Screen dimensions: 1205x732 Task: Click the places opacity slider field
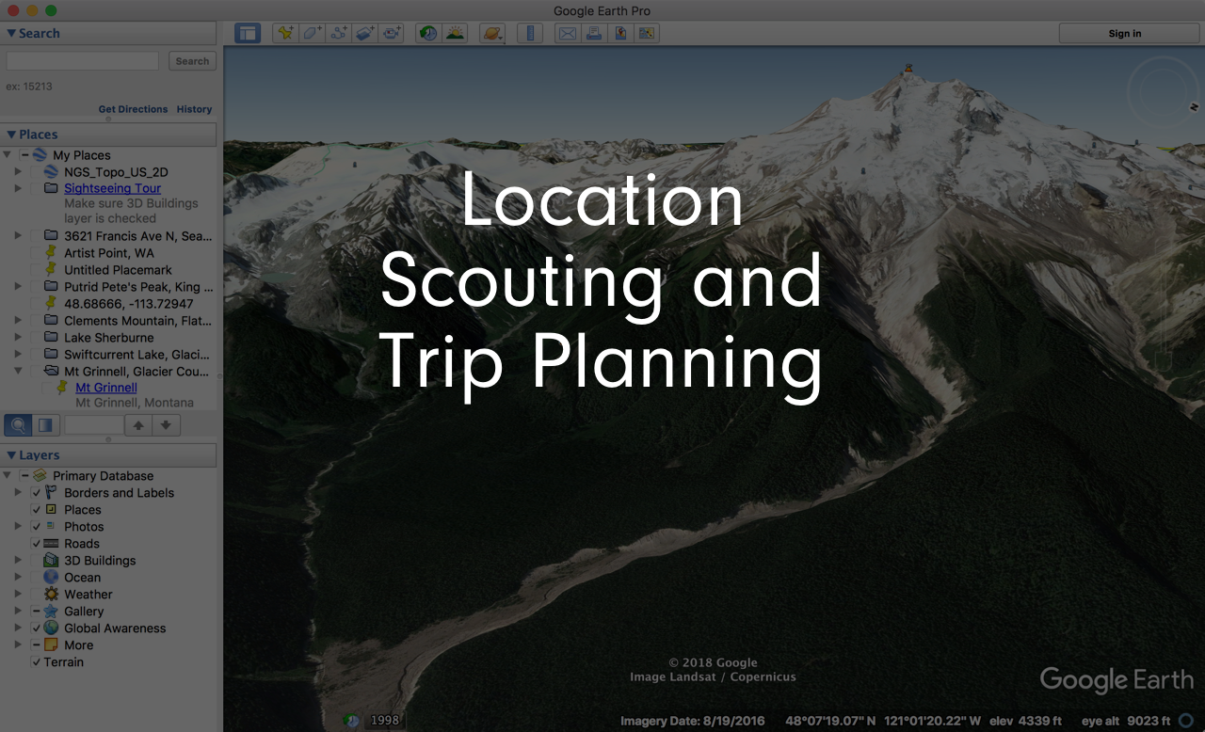(93, 425)
